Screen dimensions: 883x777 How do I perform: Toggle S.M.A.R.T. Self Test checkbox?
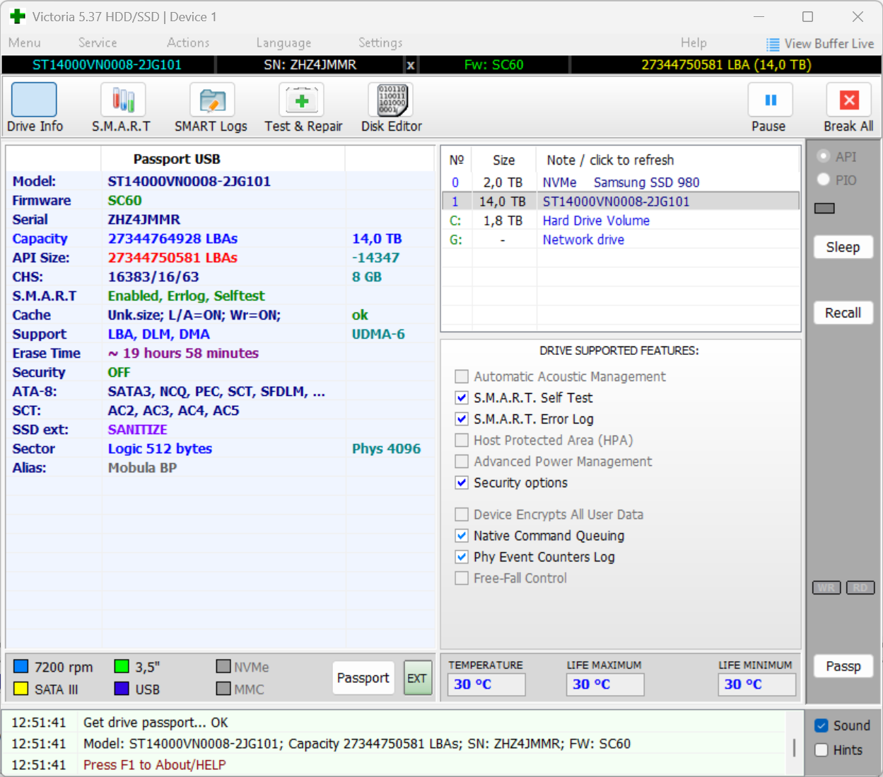click(462, 397)
